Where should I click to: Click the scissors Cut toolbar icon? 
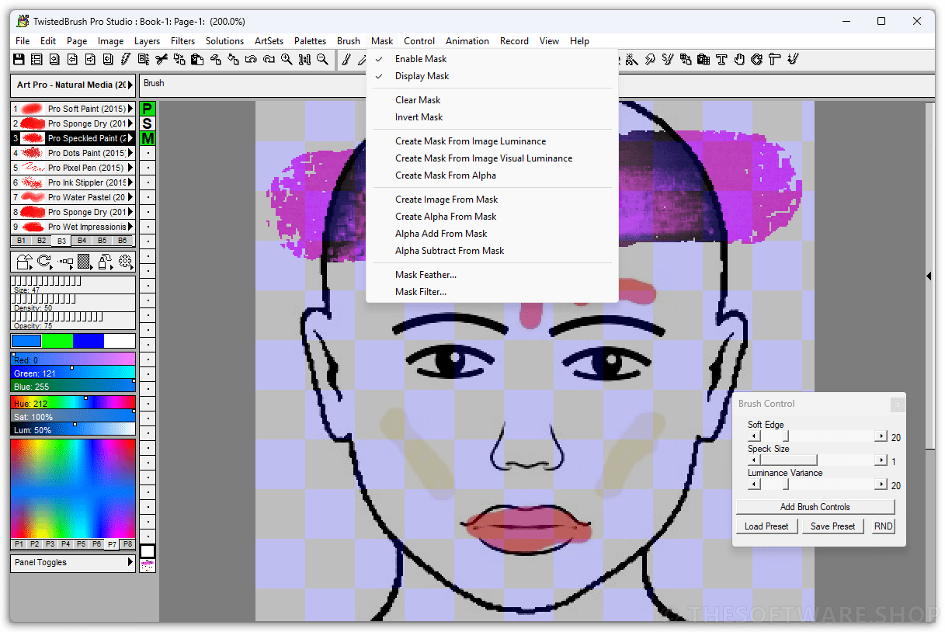click(x=162, y=59)
